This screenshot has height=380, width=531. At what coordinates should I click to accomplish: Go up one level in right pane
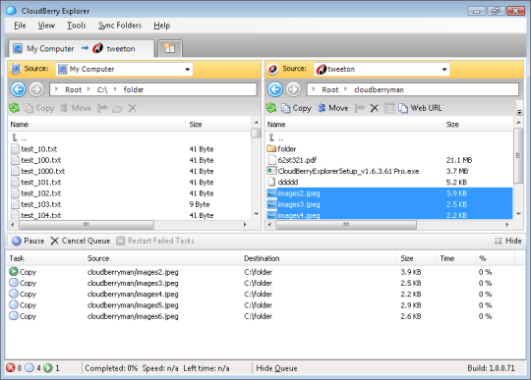(x=275, y=137)
